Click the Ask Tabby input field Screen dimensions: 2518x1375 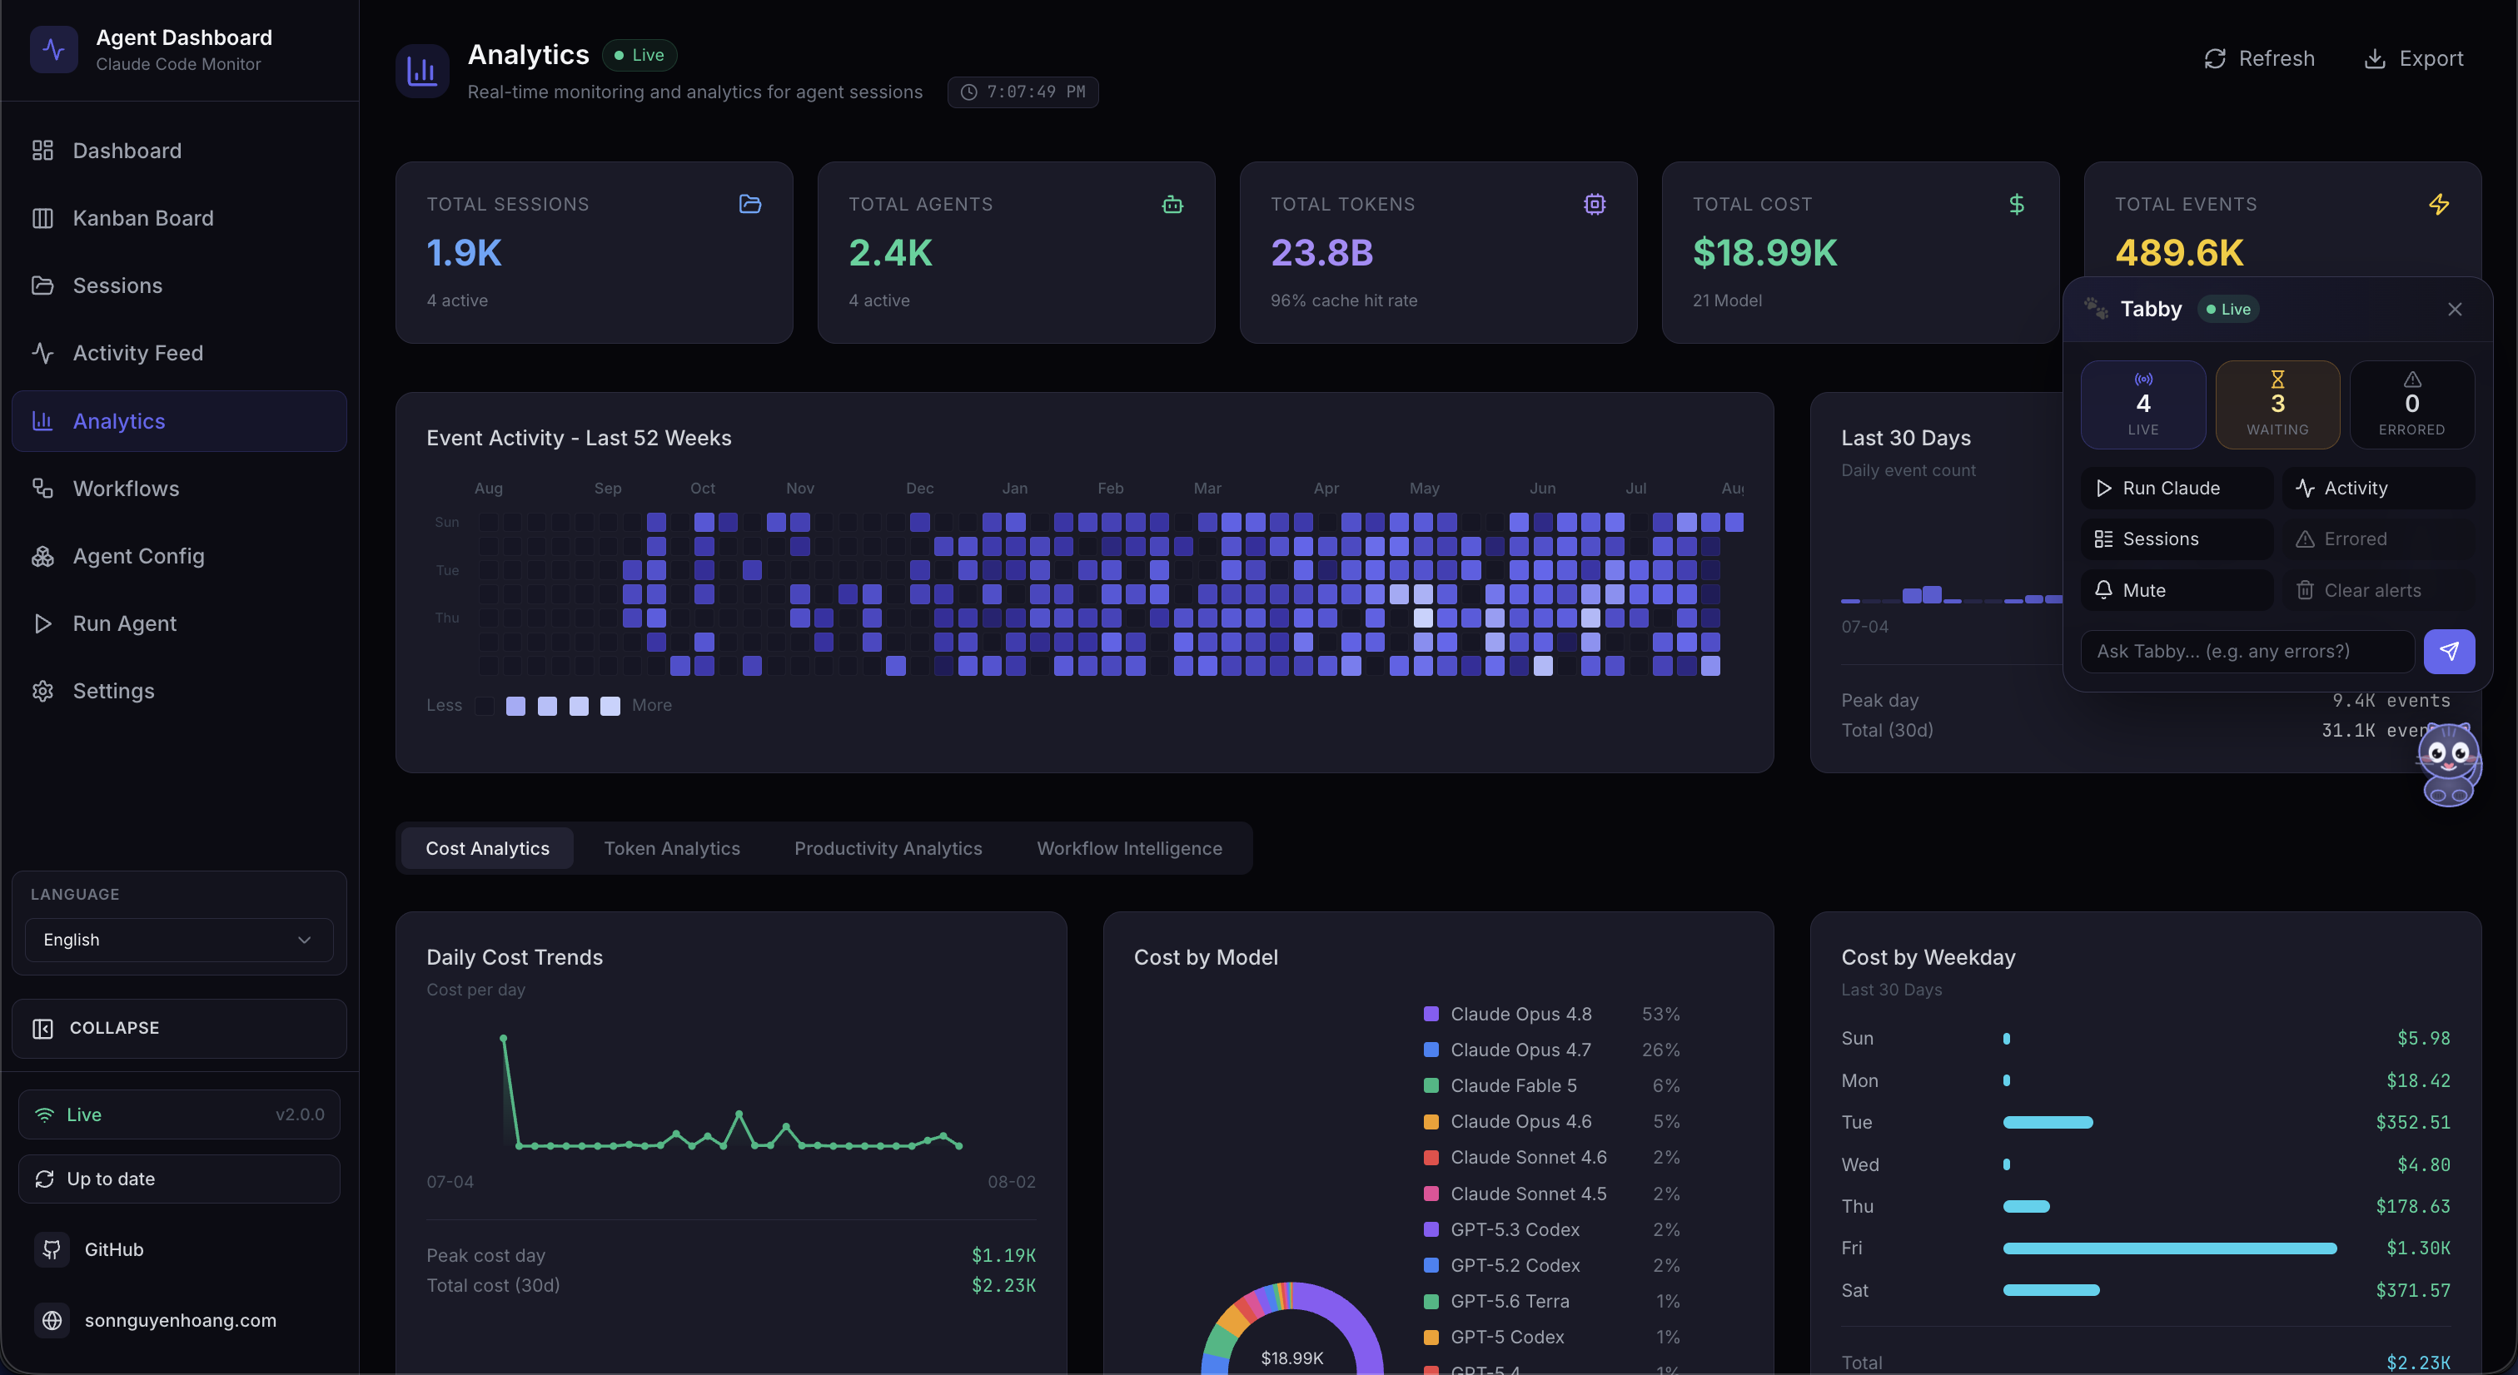coord(2247,652)
